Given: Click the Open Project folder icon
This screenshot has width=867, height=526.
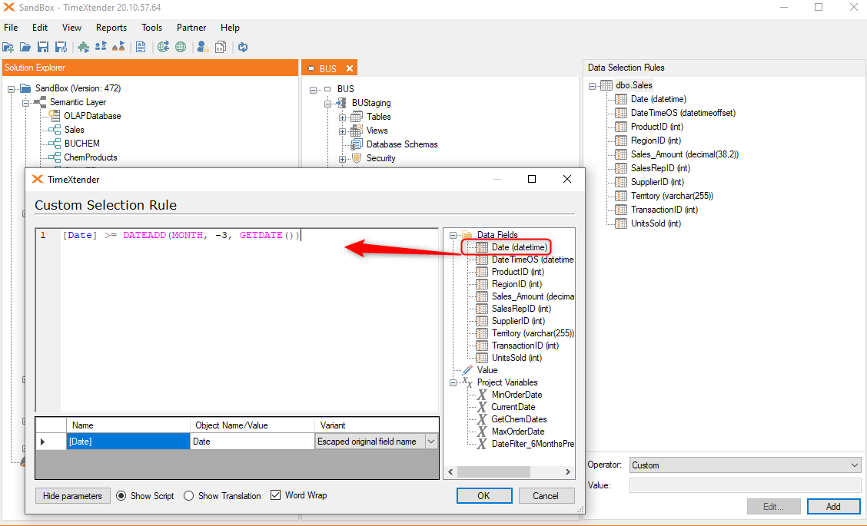Looking at the screenshot, I should tap(25, 48).
